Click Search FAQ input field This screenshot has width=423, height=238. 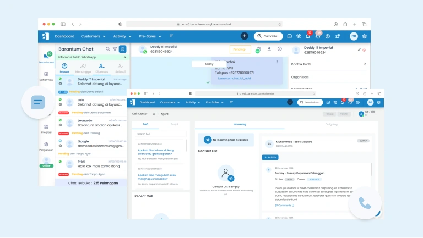[160, 134]
